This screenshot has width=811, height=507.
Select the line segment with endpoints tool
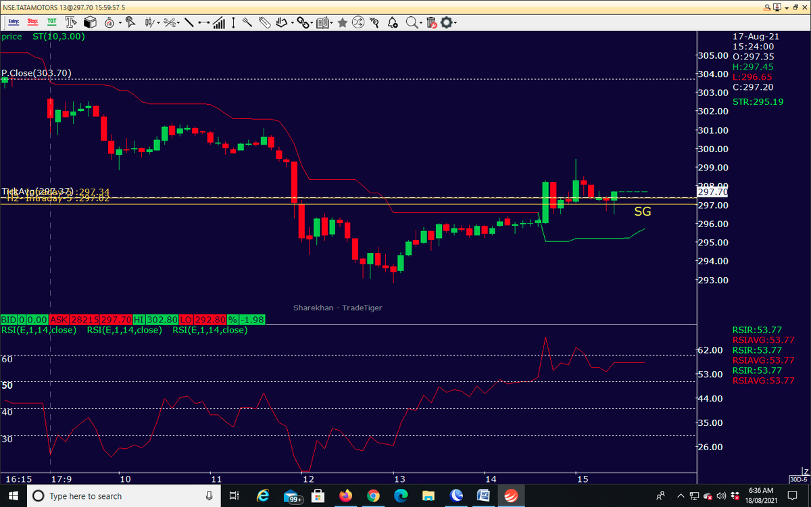203,22
